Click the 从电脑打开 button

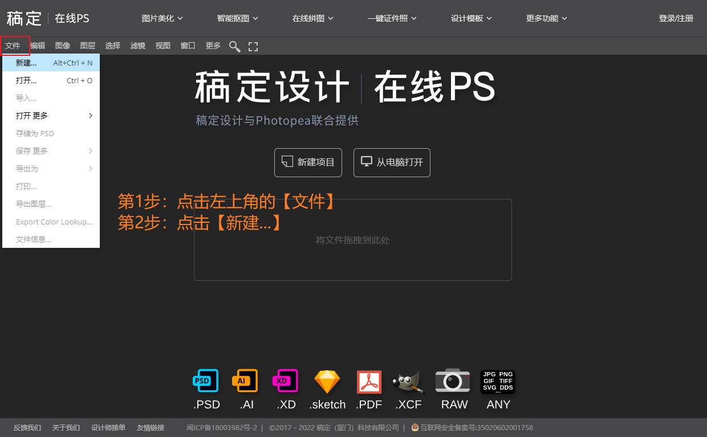392,162
